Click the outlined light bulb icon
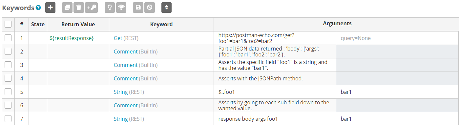The image size is (459, 125). pos(110,8)
